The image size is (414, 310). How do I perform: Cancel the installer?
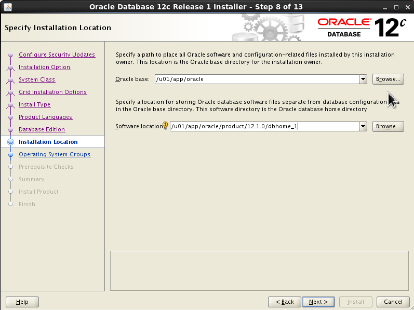pos(393,302)
